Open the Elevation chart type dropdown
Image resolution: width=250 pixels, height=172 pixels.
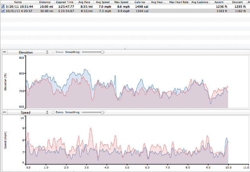pyautogui.click(x=28, y=52)
